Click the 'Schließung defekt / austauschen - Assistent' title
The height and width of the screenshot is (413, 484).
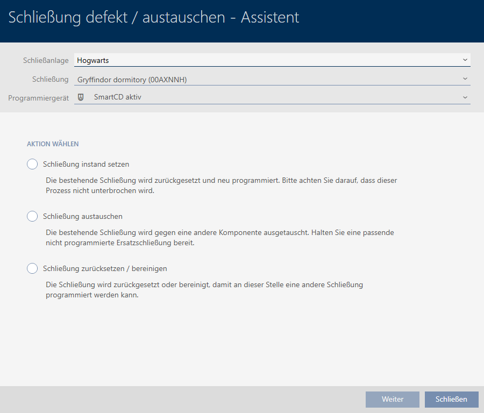pyautogui.click(x=154, y=17)
